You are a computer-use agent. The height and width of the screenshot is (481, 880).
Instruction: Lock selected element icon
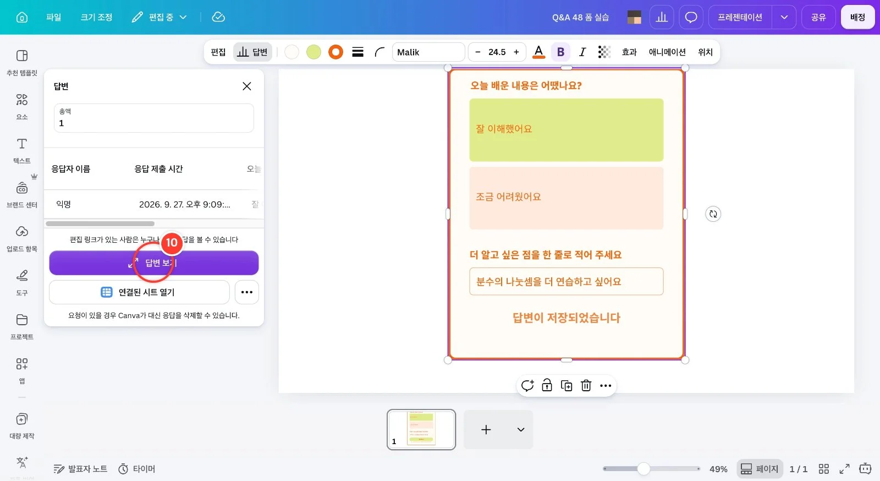tap(547, 386)
